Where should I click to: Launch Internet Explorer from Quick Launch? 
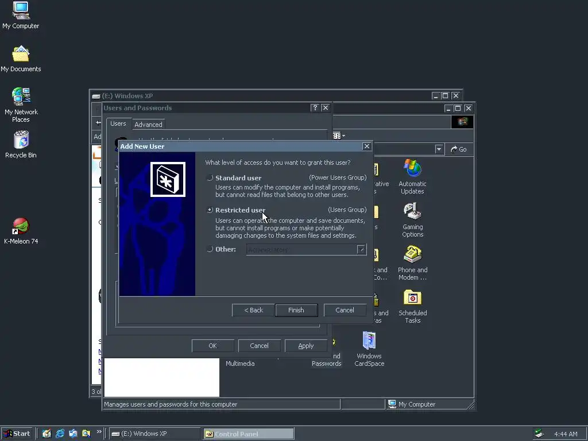click(60, 434)
